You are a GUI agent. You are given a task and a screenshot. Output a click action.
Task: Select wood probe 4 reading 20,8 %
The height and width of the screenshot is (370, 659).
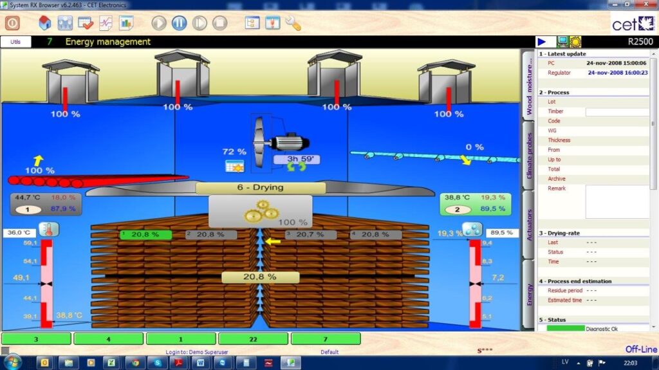point(375,235)
